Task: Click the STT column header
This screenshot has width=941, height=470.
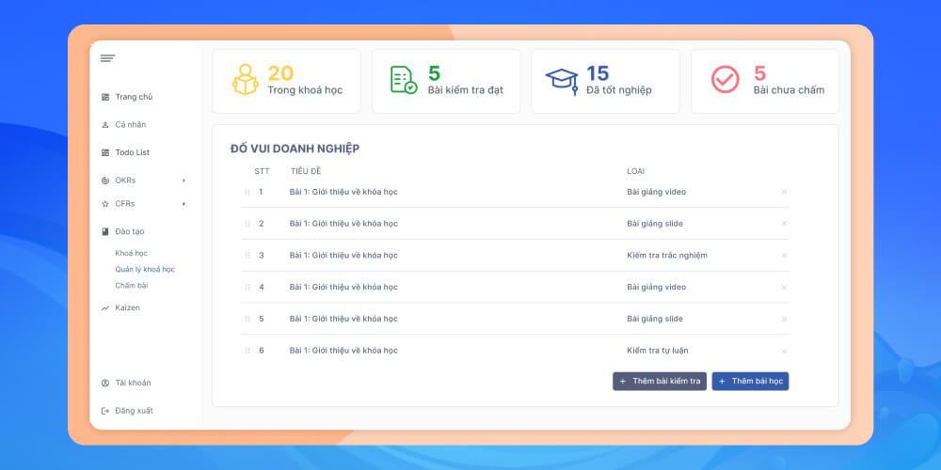Action: (263, 171)
